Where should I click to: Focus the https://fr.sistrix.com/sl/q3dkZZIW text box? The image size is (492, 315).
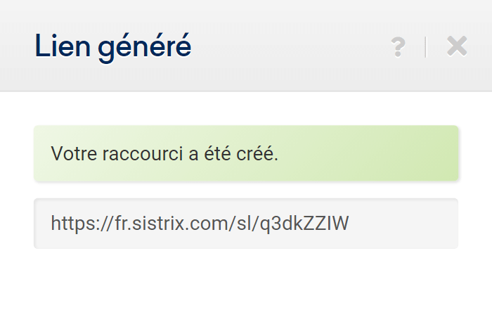246,224
